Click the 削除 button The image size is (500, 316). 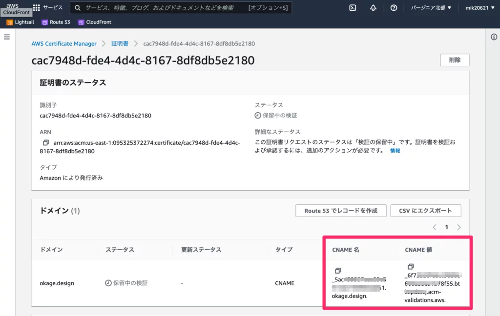point(455,60)
